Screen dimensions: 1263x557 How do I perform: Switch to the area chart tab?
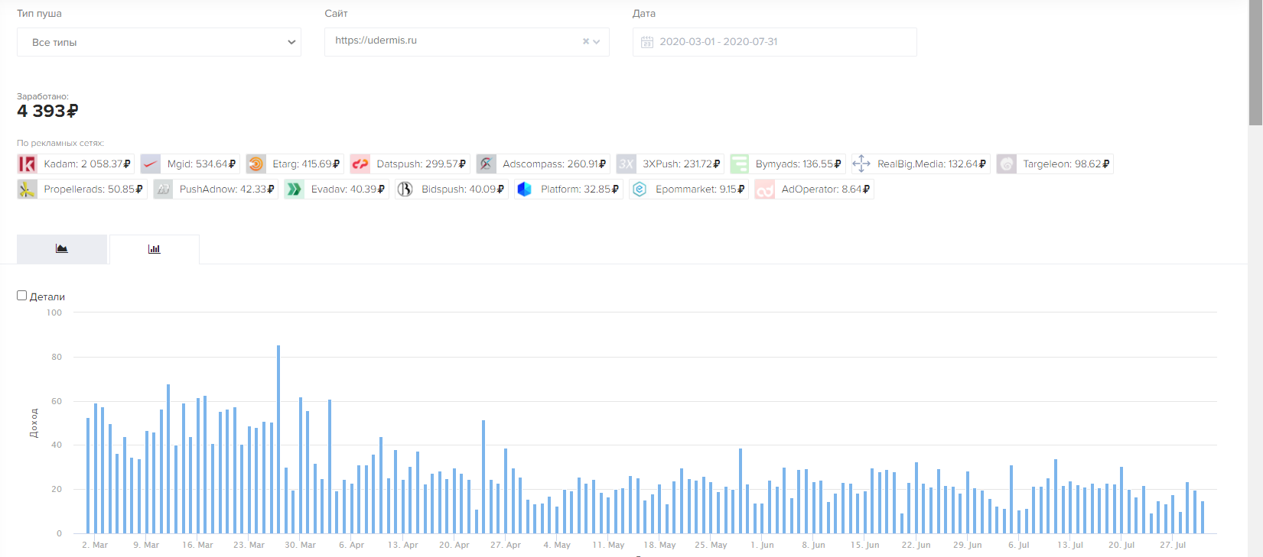point(62,249)
